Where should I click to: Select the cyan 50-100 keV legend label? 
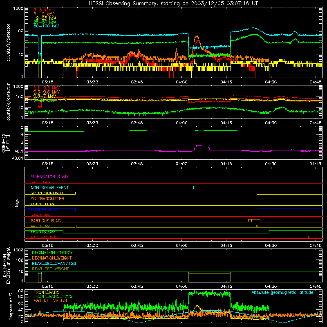pyautogui.click(x=46, y=26)
